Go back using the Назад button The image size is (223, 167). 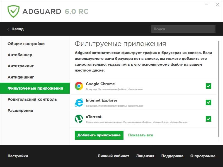click(16, 29)
